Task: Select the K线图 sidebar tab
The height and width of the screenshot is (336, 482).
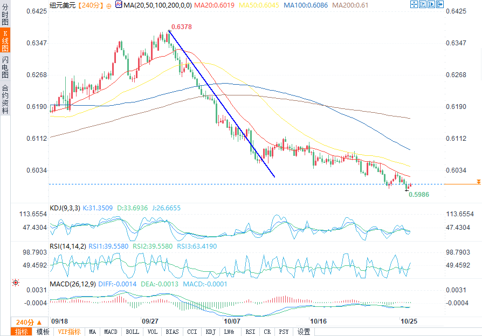Action: (x=5, y=40)
